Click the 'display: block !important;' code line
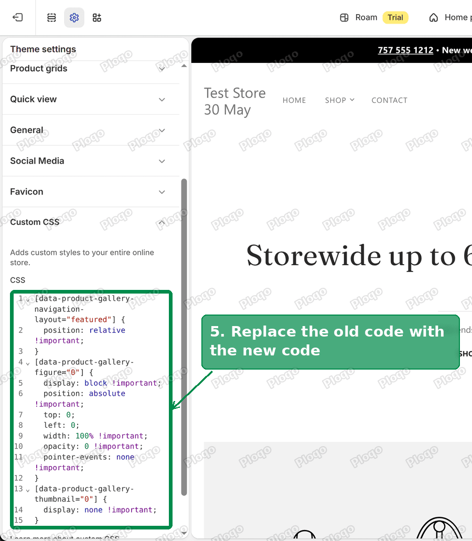472x541 pixels. pyautogui.click(x=102, y=383)
